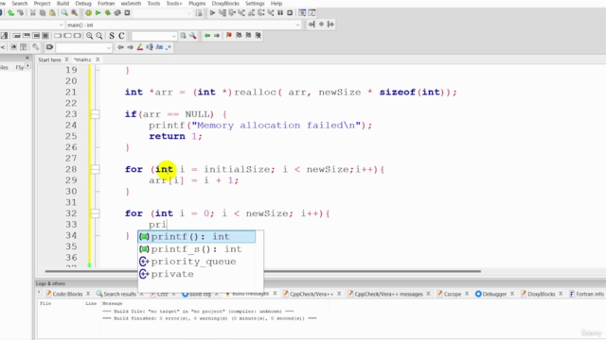Click the green Jump back arrow

pos(207,36)
